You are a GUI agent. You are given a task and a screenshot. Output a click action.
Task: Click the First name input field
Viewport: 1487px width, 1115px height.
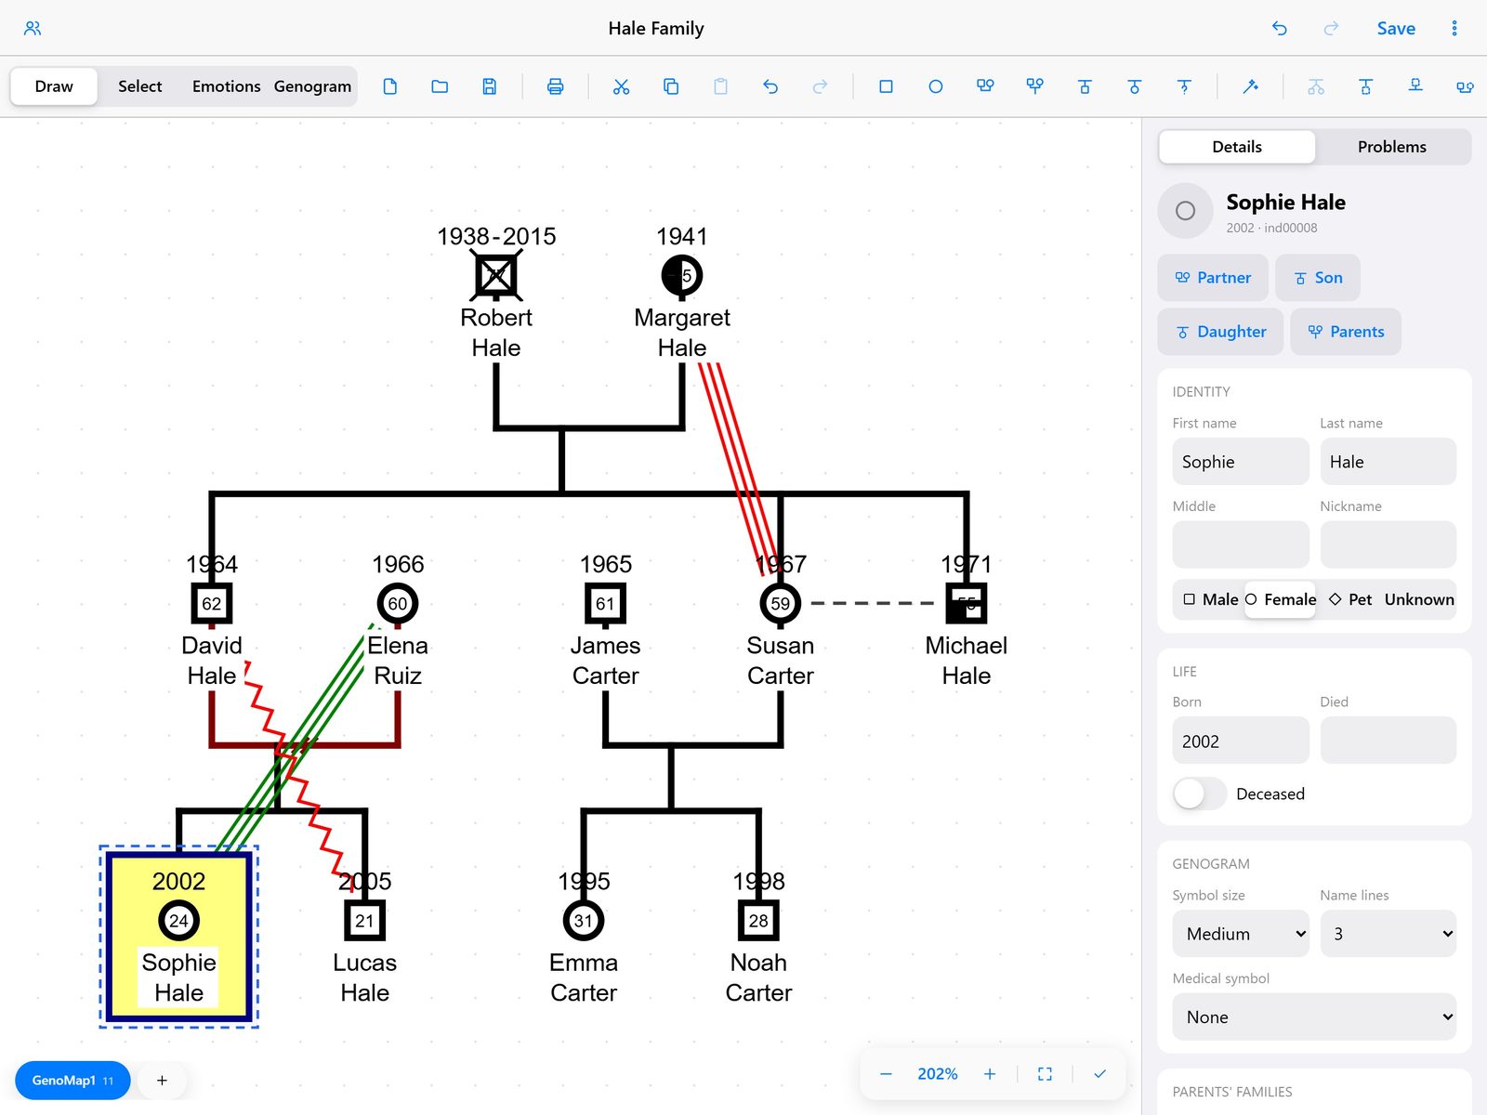point(1241,462)
